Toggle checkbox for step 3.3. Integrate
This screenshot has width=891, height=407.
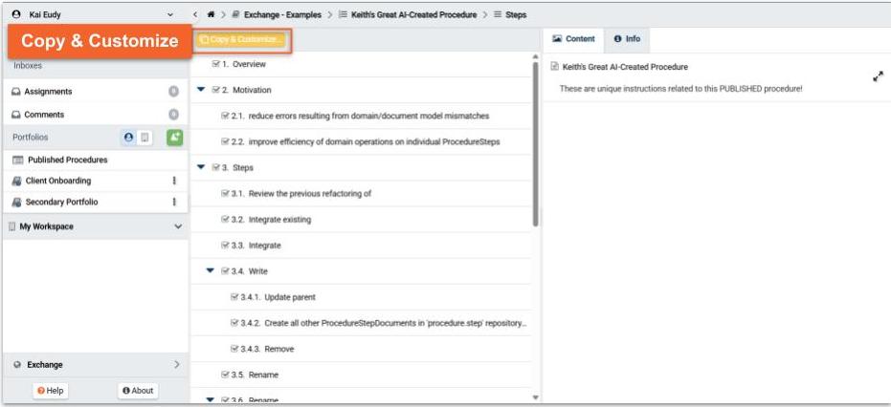(225, 246)
